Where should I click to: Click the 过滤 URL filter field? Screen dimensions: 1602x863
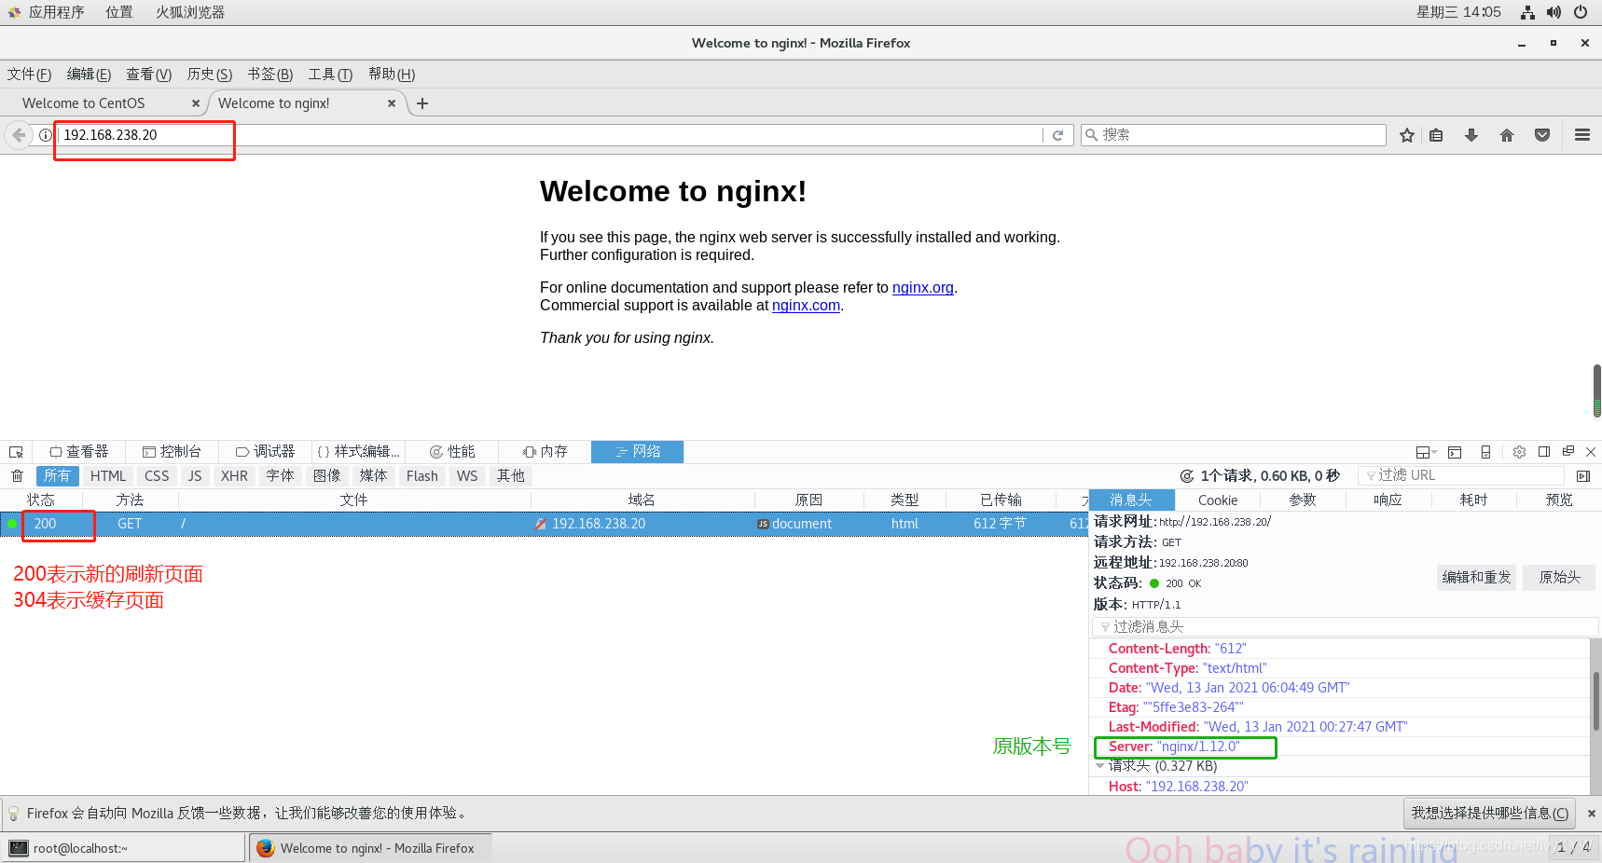coord(1460,476)
